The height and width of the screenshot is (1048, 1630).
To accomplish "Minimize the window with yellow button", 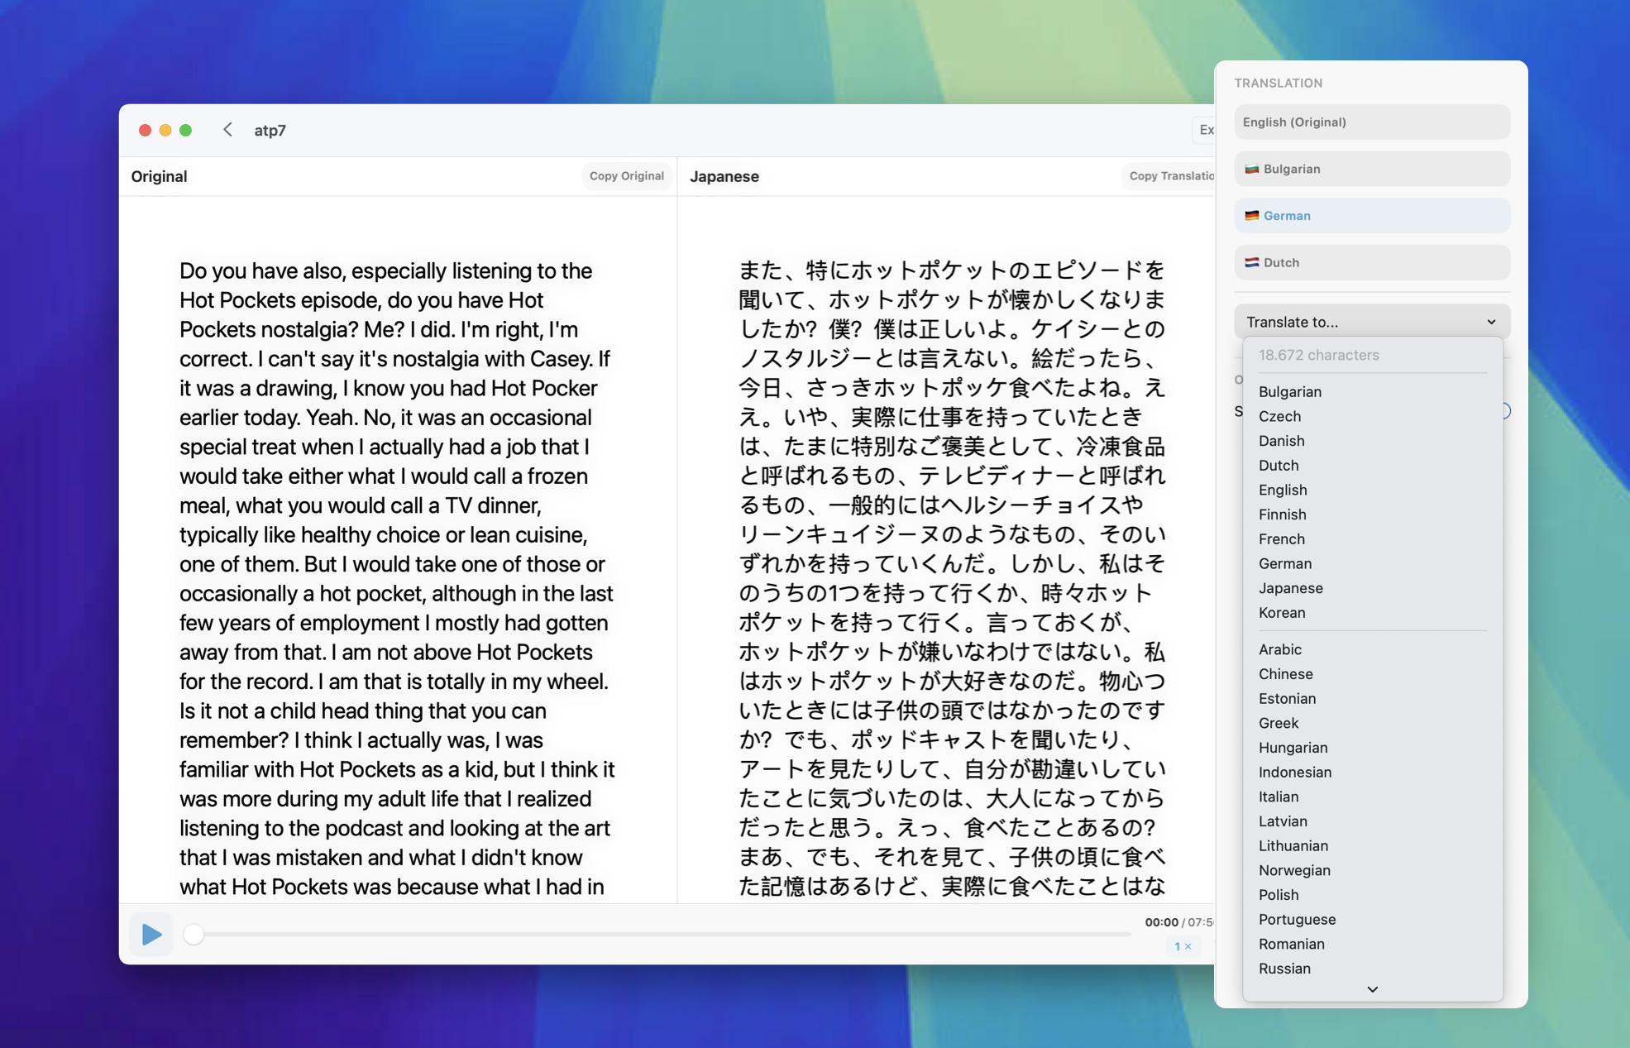I will tap(165, 130).
